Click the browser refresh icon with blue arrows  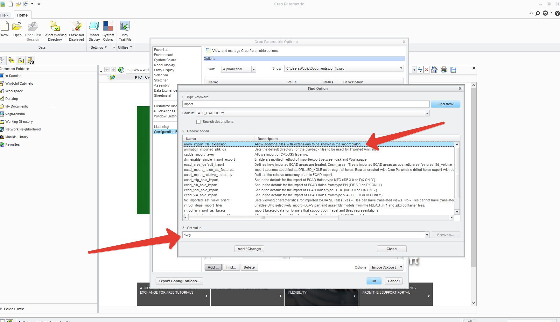420,70
